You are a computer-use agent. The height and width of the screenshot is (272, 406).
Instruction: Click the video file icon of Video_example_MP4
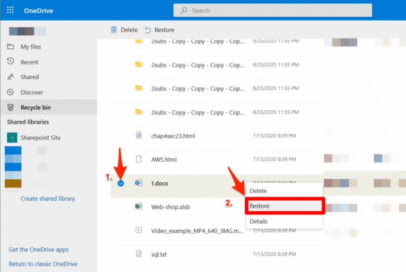click(139, 230)
